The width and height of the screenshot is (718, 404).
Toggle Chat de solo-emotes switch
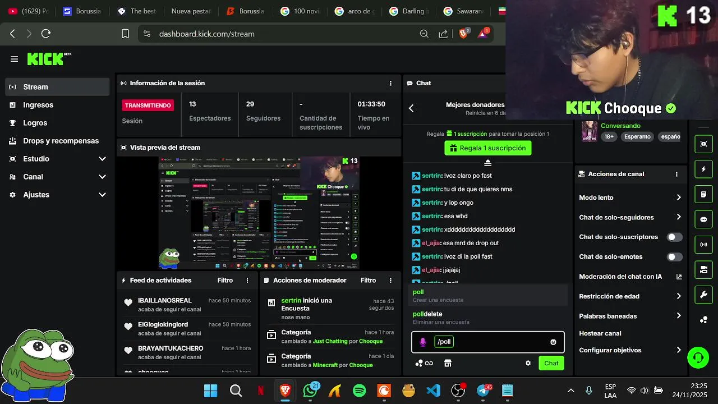[x=675, y=257]
